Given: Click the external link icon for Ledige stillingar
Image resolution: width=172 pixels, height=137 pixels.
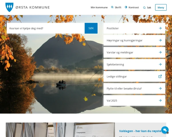Looking at the screenshot, I should pyautogui.click(x=160, y=76).
